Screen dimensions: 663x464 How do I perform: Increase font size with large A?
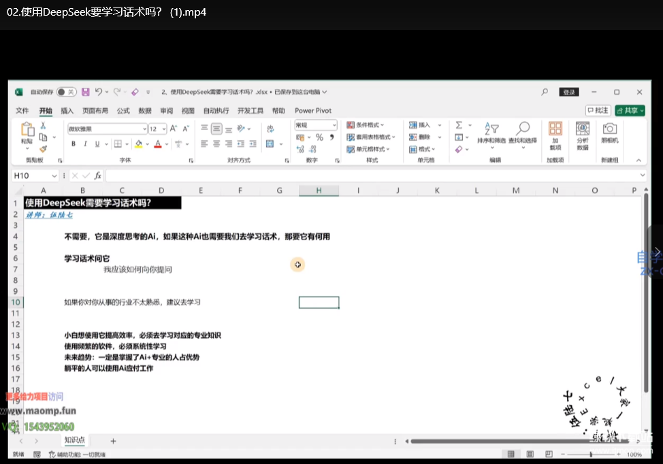click(x=174, y=129)
